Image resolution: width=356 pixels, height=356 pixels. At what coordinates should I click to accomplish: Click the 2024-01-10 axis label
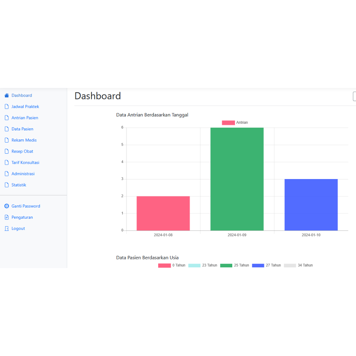point(311,235)
